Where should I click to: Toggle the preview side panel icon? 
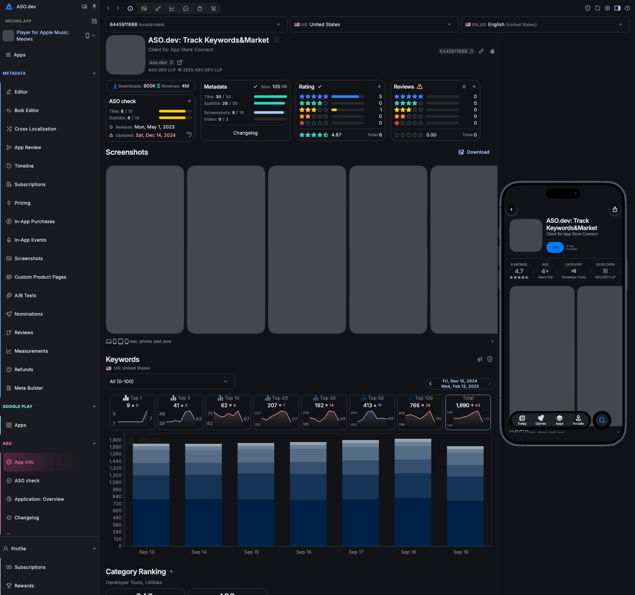617,8
